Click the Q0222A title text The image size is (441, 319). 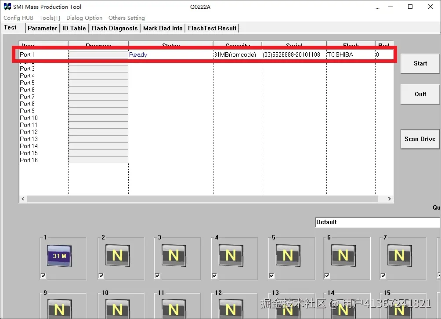pyautogui.click(x=200, y=7)
